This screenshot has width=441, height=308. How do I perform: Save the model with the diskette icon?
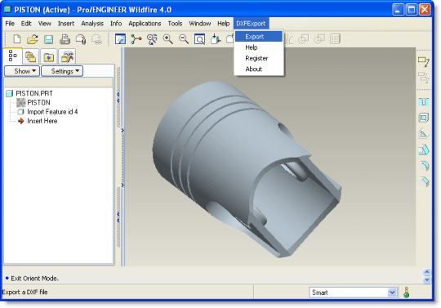[49, 39]
